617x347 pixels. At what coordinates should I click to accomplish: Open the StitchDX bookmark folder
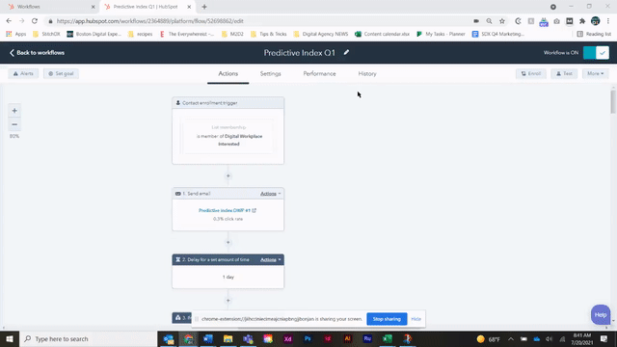pos(46,34)
